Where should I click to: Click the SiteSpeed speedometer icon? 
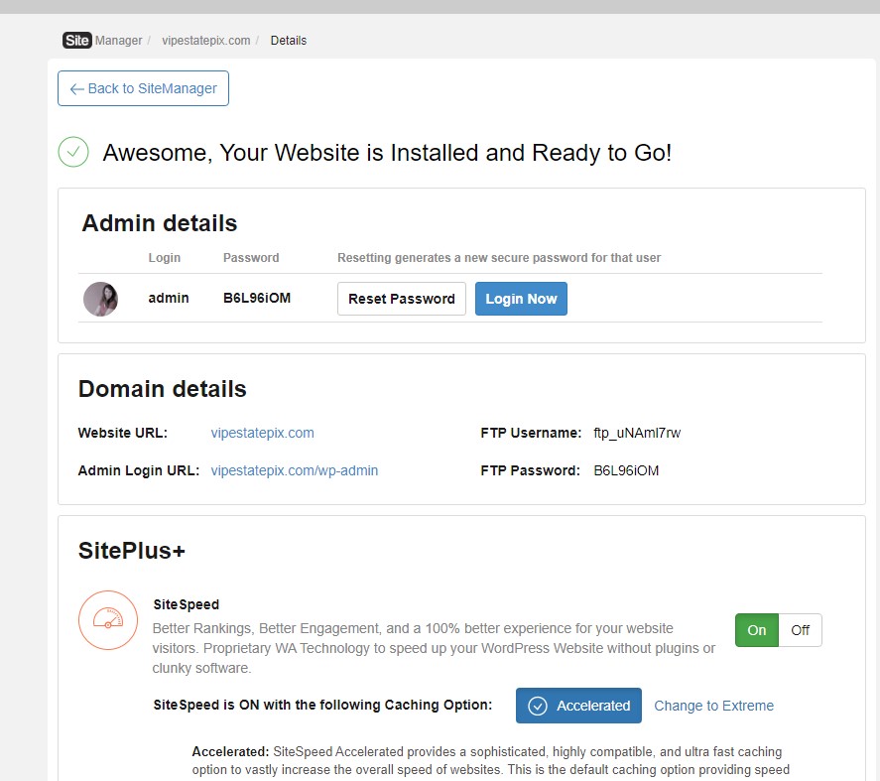(108, 620)
